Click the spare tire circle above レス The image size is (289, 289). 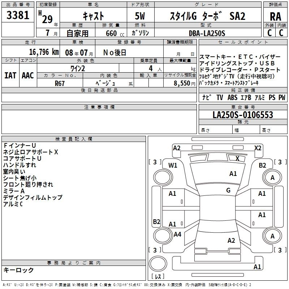coord(158,264)
